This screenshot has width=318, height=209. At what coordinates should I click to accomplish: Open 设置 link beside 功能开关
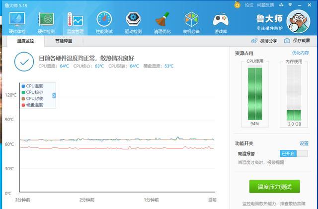[x=304, y=143]
